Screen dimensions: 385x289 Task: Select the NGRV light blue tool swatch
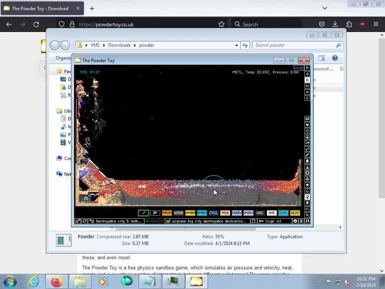pos(237,213)
